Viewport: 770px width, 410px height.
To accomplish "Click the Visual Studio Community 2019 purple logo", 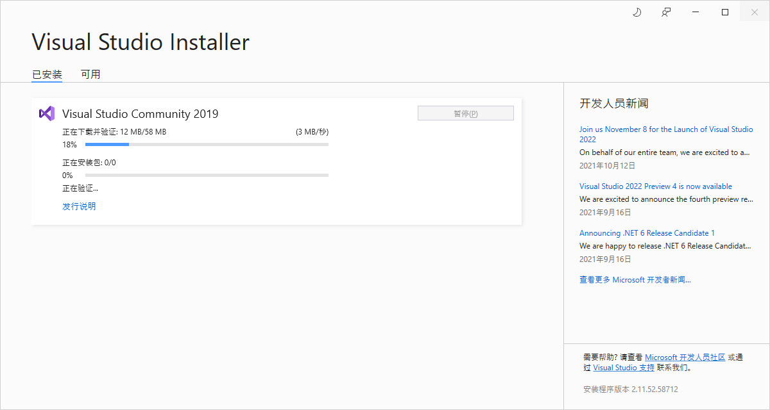I will click(46, 113).
